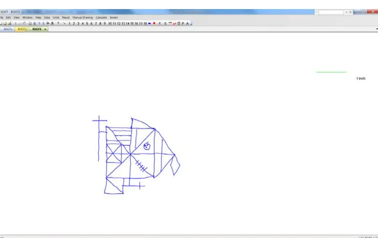378x238 pixels.
Task: Click the question mark help icon
Action: coord(58,23)
